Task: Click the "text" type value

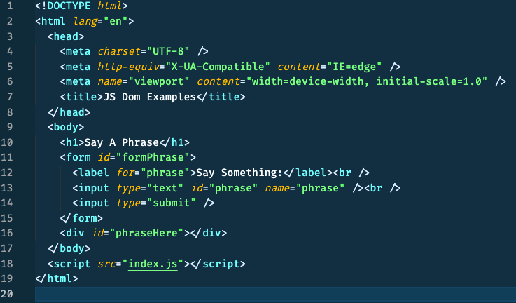Action: click(x=165, y=188)
